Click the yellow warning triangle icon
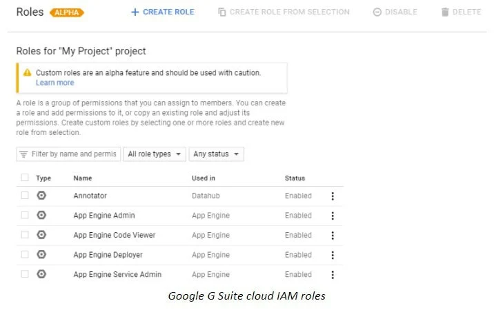This screenshot has width=503, height=312. [28, 72]
